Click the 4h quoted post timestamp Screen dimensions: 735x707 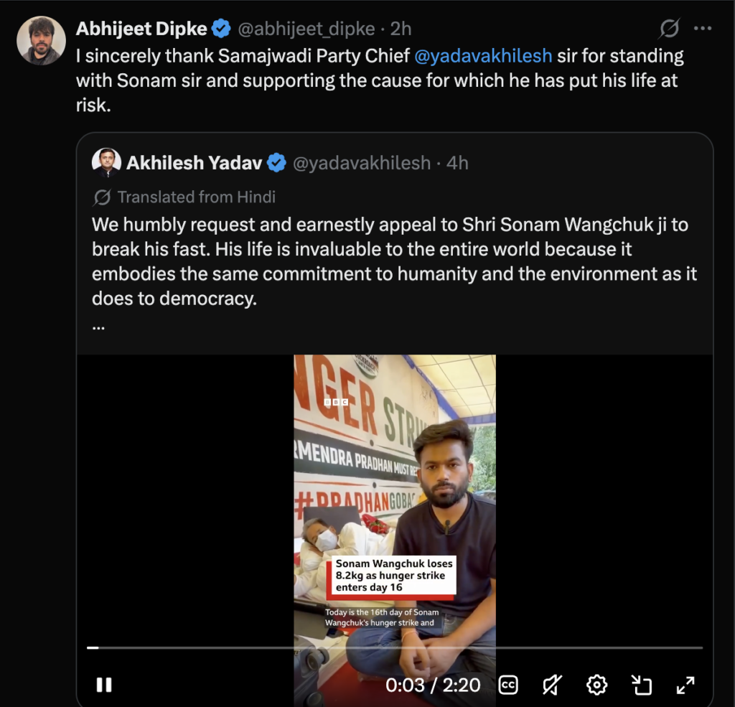tap(457, 163)
